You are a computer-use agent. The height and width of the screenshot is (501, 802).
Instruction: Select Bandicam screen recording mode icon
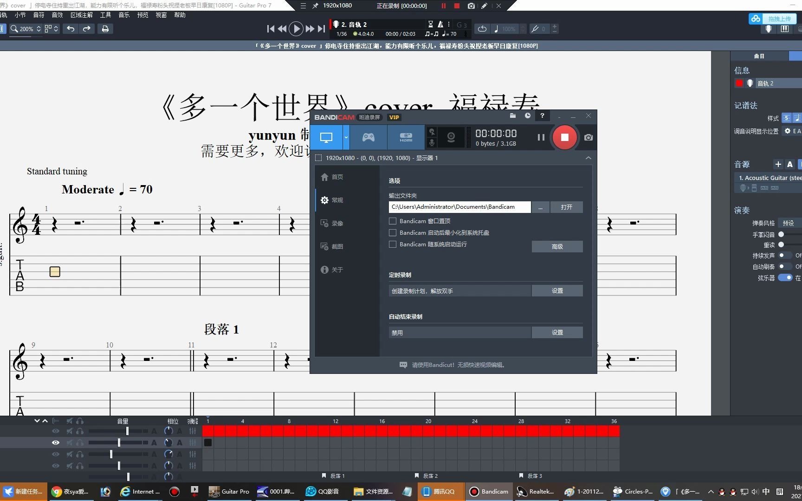tap(326, 137)
